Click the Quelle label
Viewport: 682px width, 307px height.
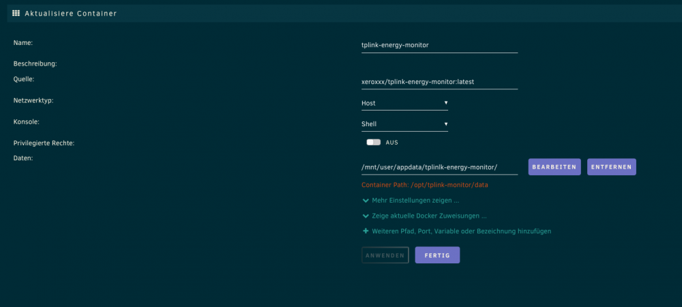pyautogui.click(x=24, y=79)
